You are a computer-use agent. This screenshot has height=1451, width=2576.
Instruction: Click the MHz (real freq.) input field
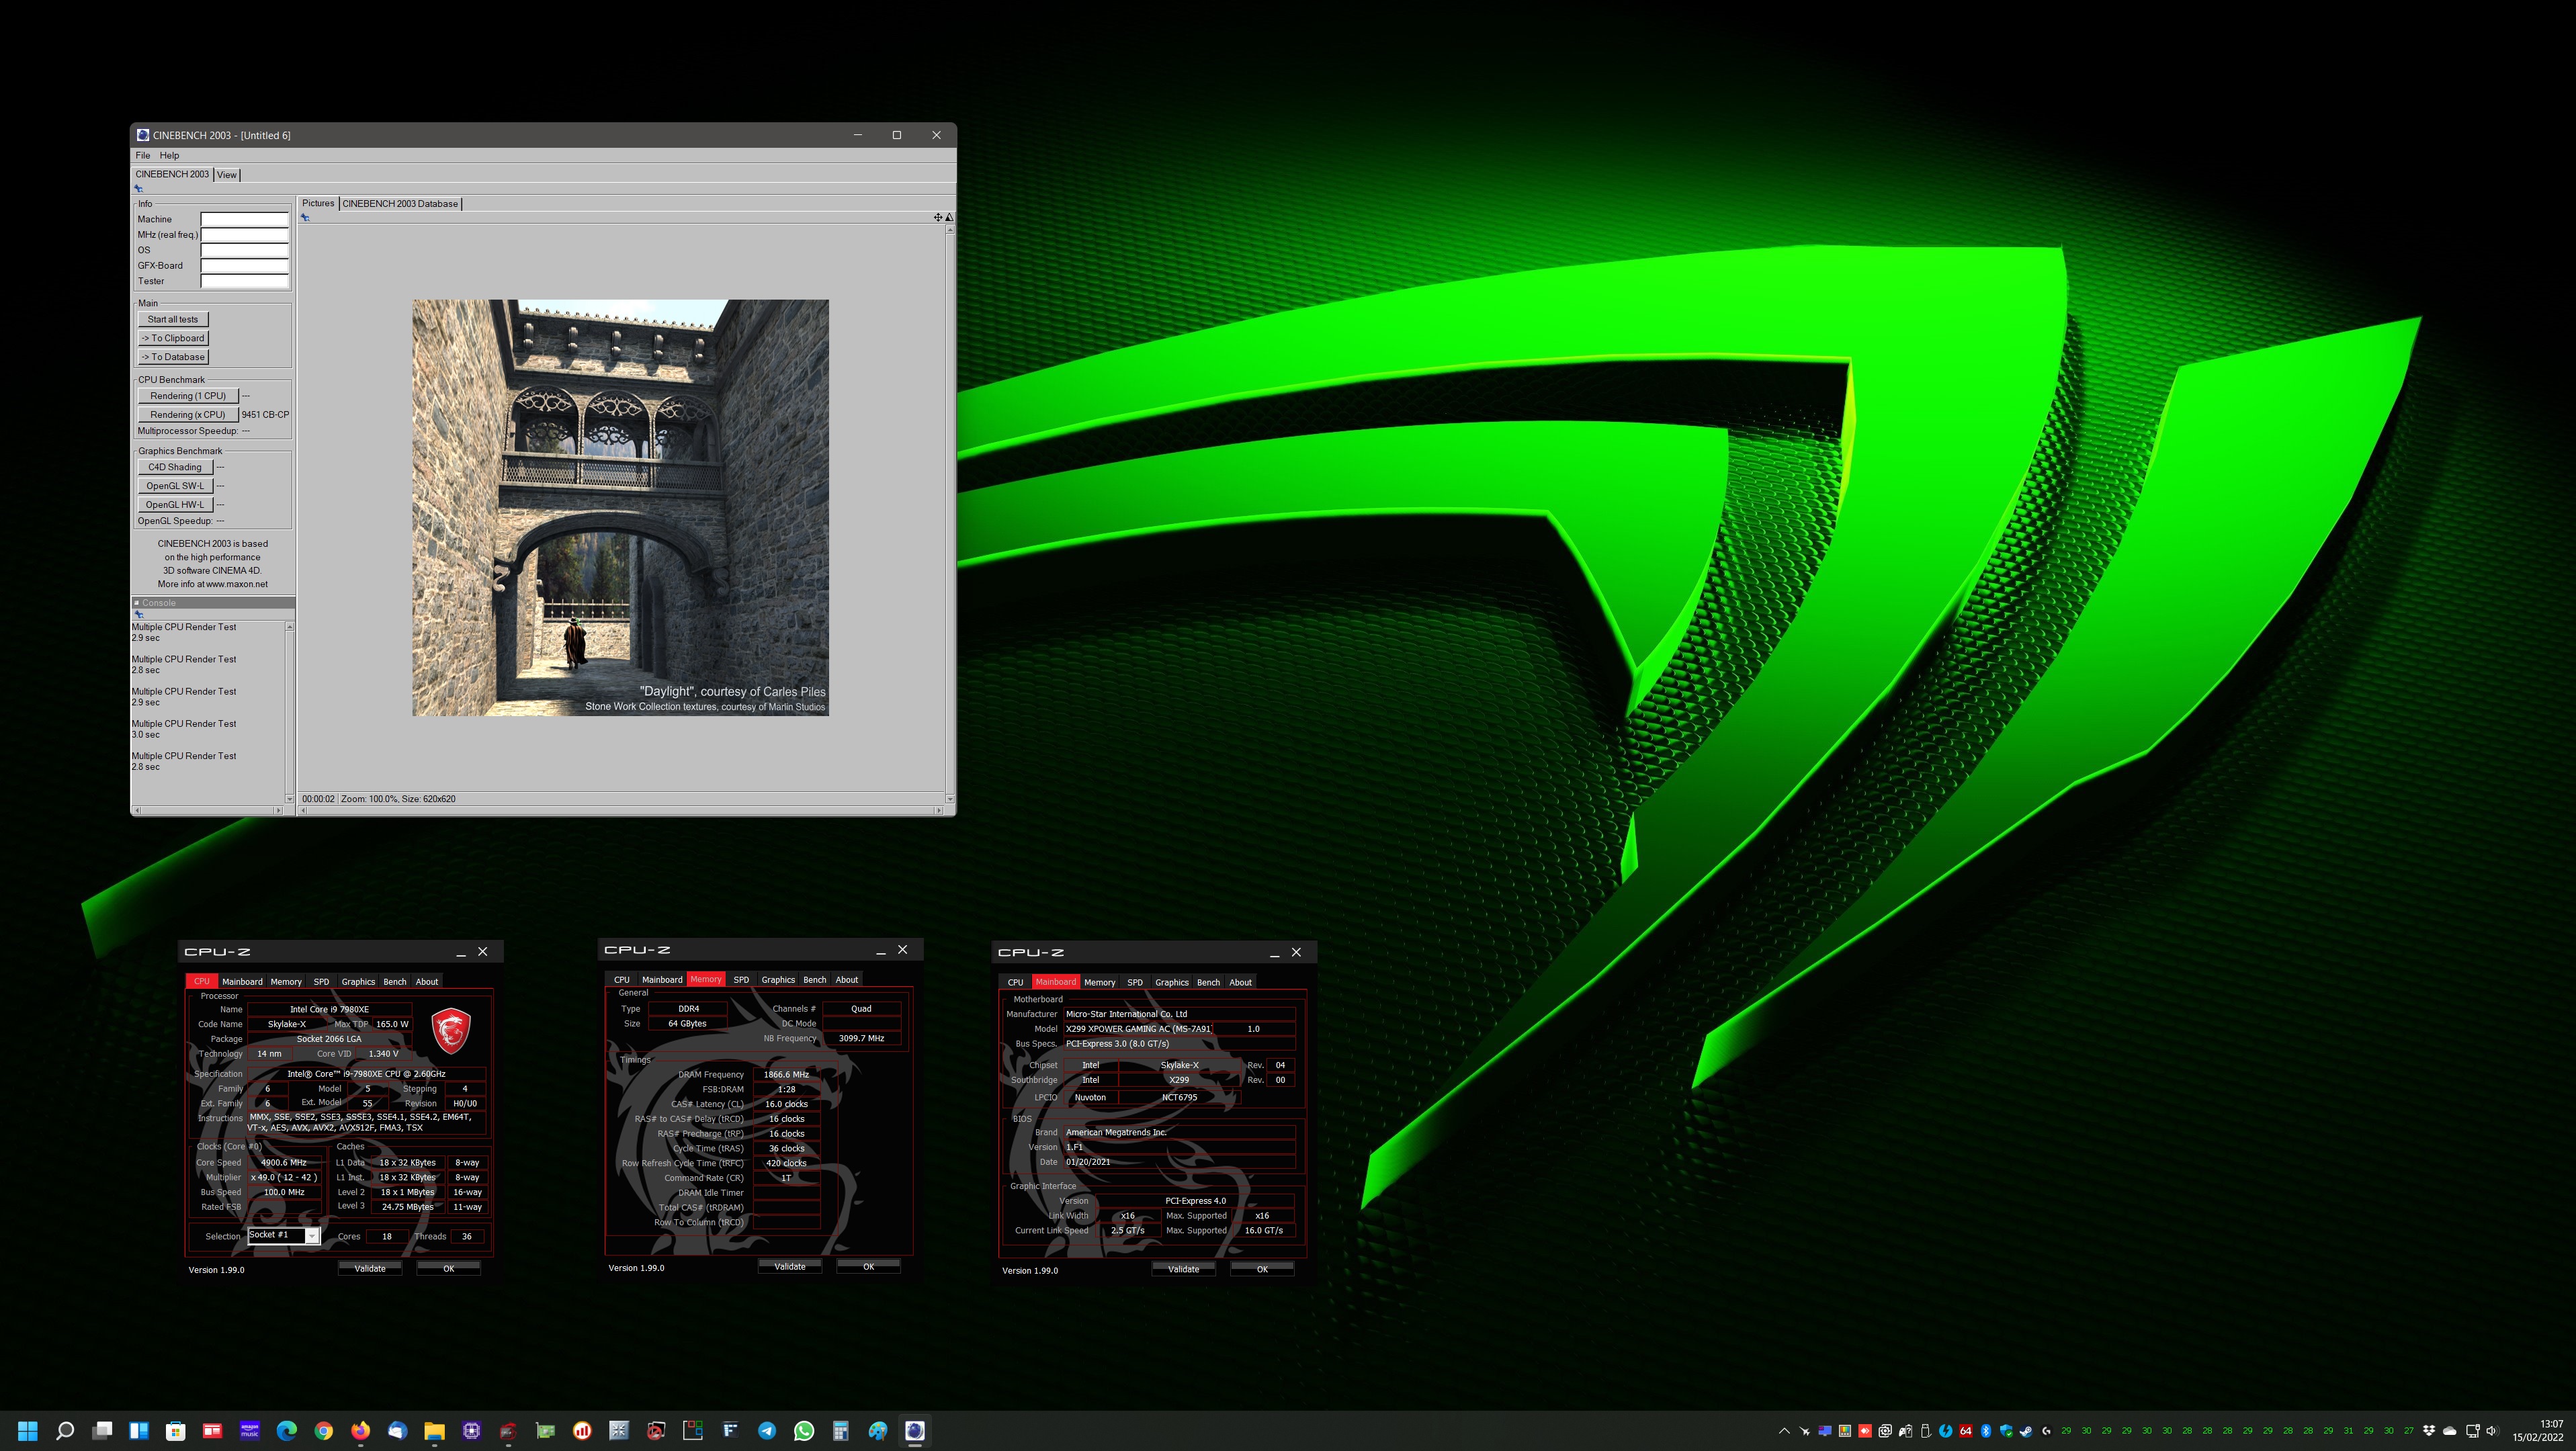(244, 235)
